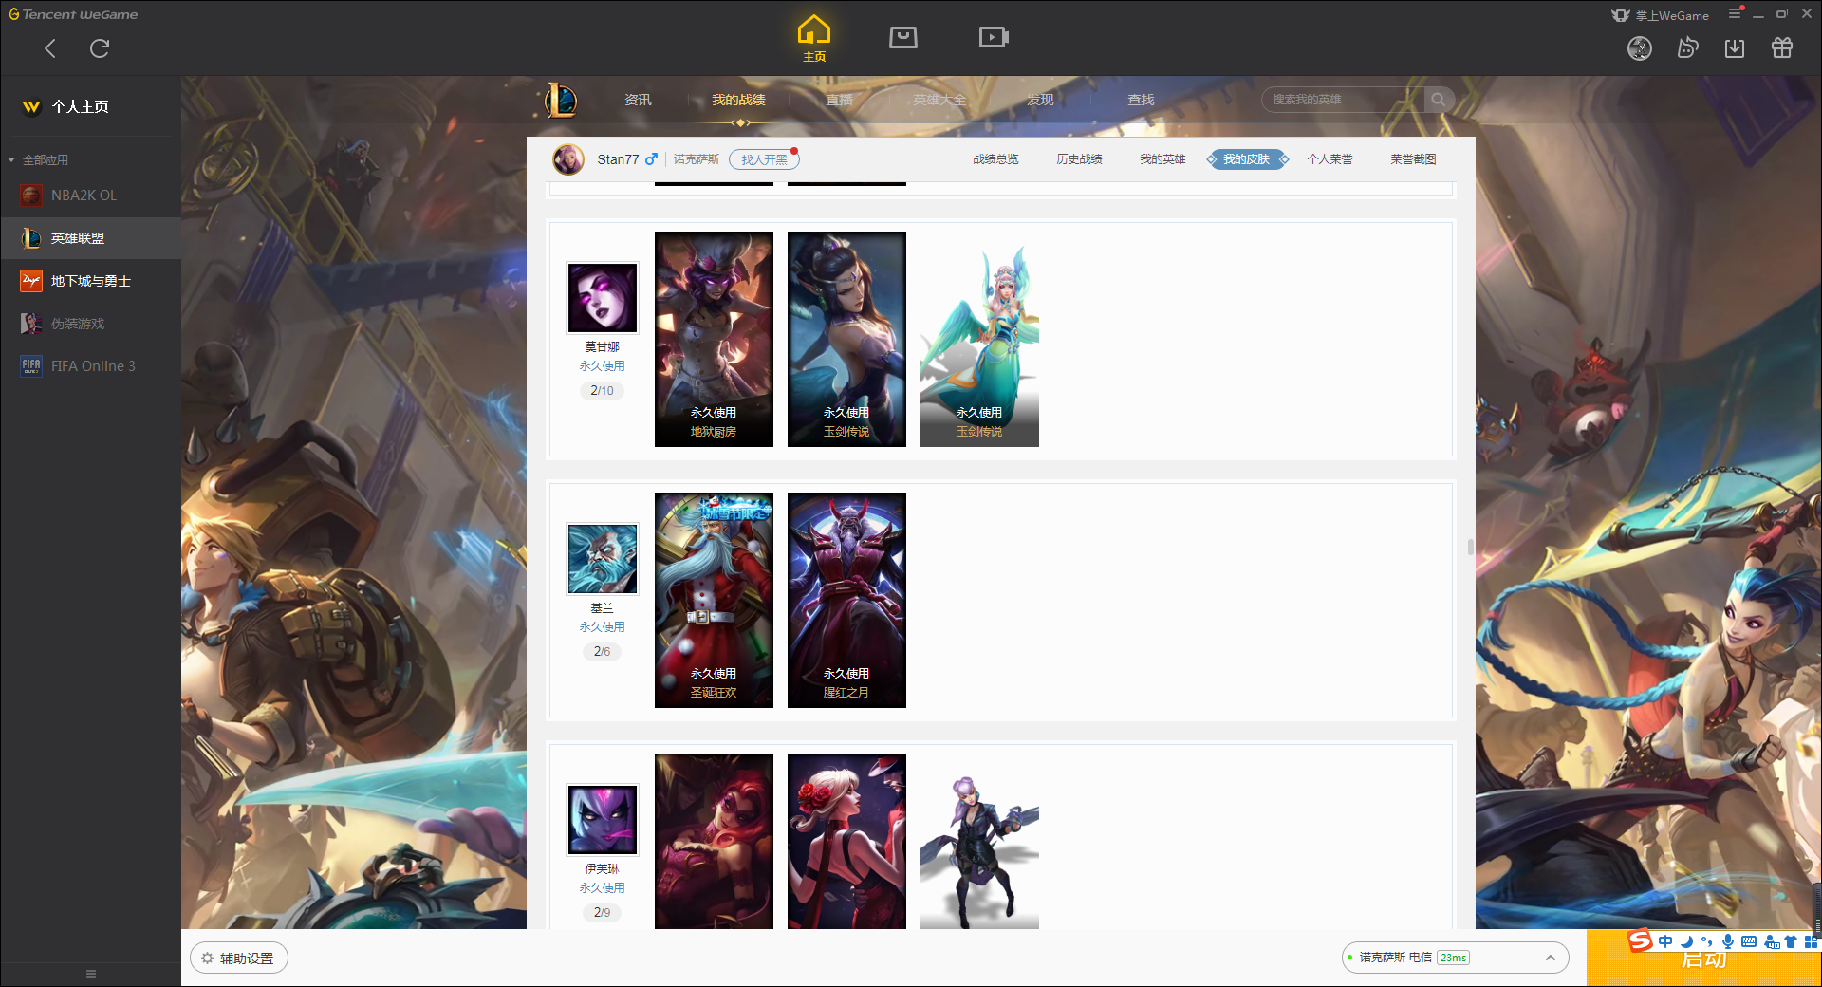The image size is (1822, 987).
Task: Open Evelynn's purple-hair 3D model card
Action: click(x=979, y=841)
